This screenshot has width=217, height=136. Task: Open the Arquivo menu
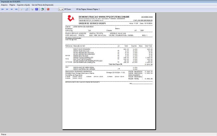click(x=4, y=5)
